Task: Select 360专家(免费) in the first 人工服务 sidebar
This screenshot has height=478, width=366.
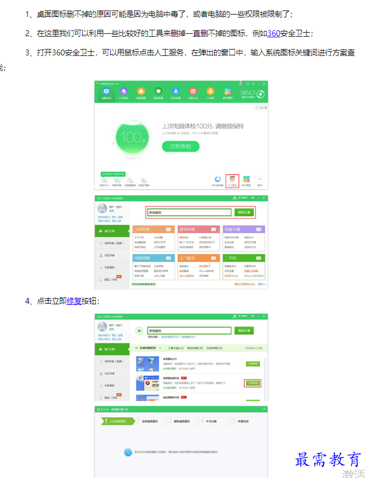Action: [x=112, y=243]
